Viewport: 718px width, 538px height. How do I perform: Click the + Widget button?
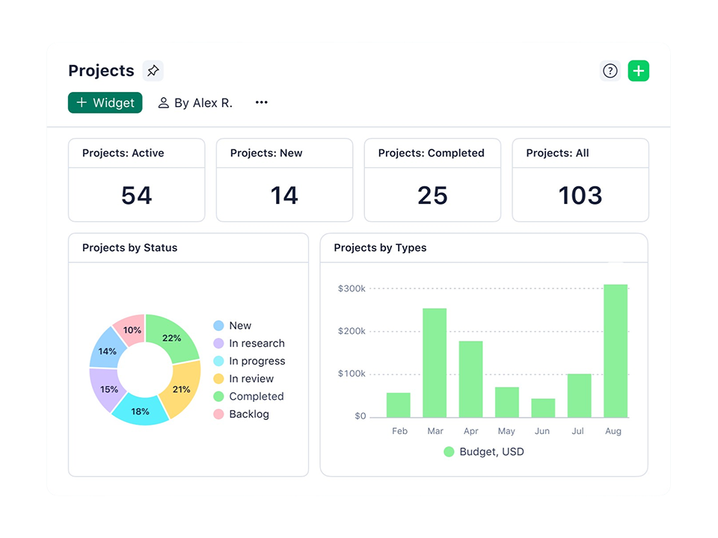coord(105,103)
